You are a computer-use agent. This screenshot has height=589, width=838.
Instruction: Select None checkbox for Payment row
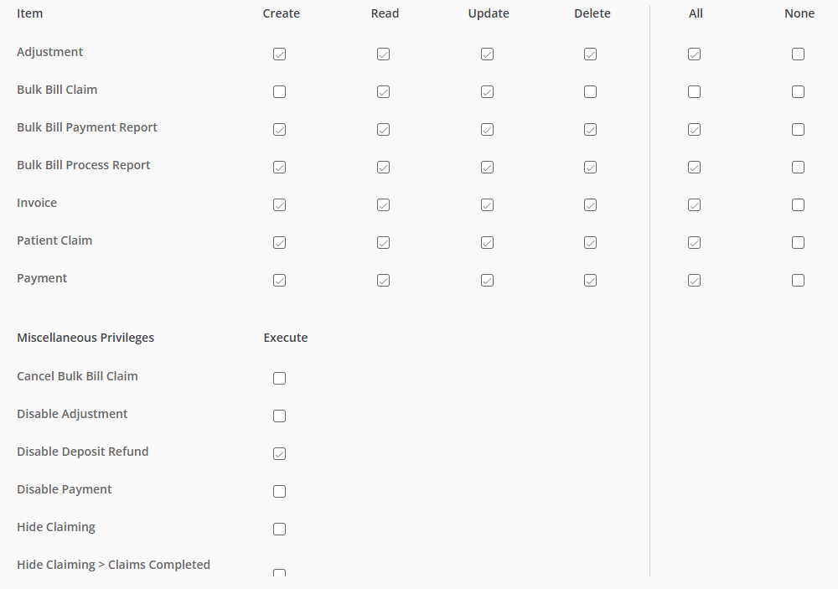[x=798, y=281]
